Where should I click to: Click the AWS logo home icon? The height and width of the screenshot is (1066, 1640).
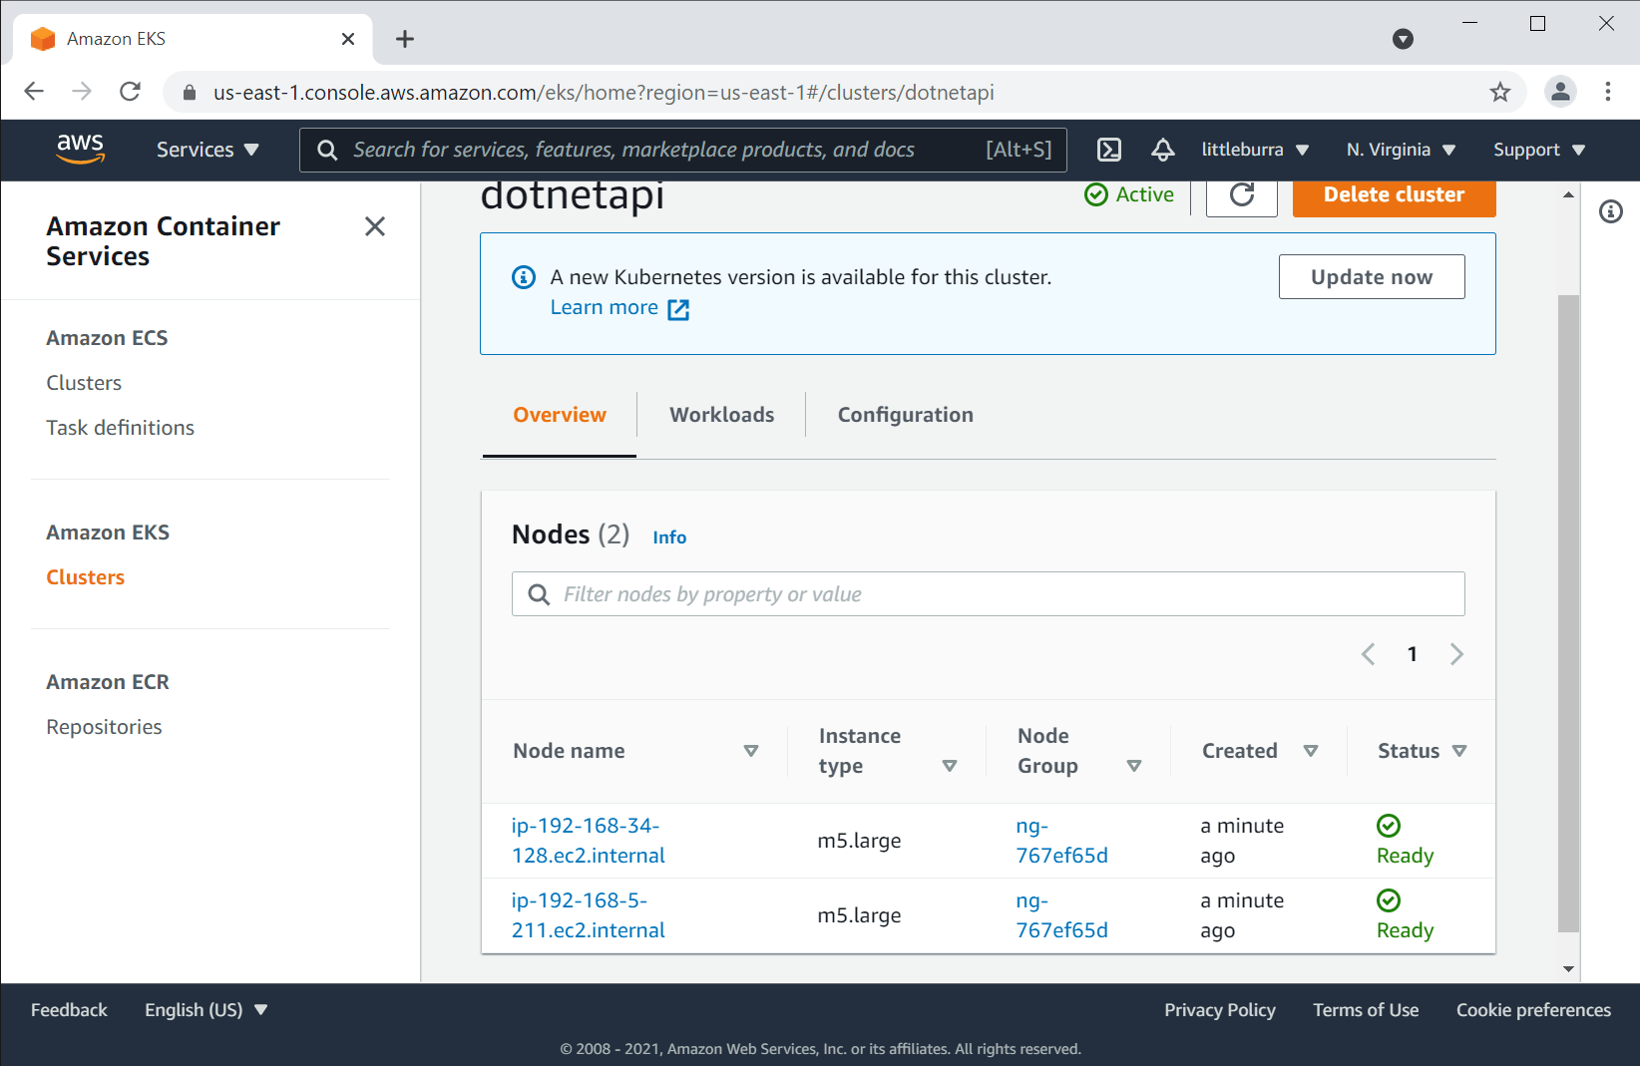tap(81, 149)
